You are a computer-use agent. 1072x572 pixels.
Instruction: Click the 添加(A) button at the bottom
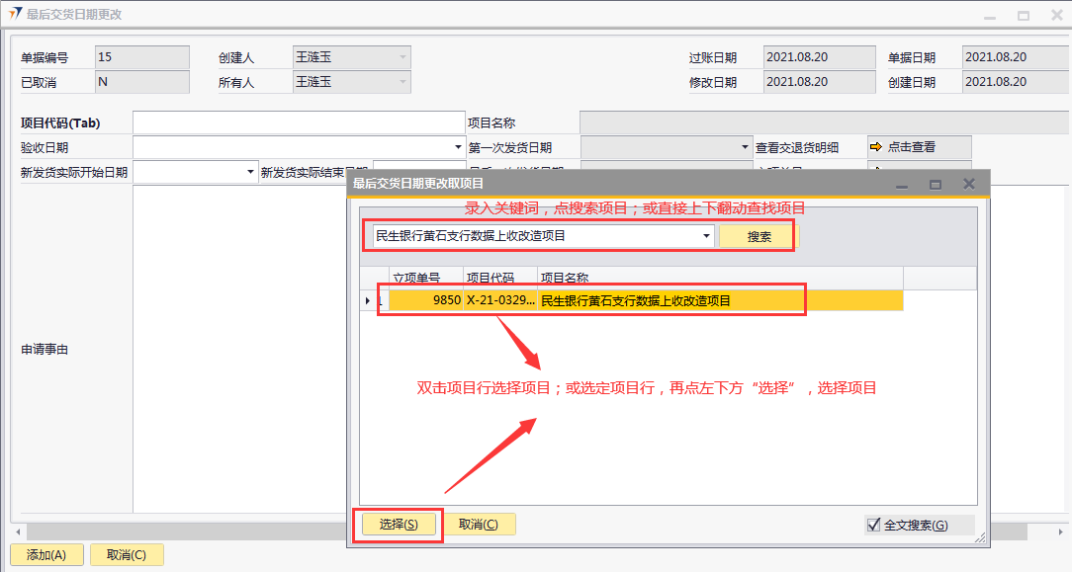click(46, 555)
